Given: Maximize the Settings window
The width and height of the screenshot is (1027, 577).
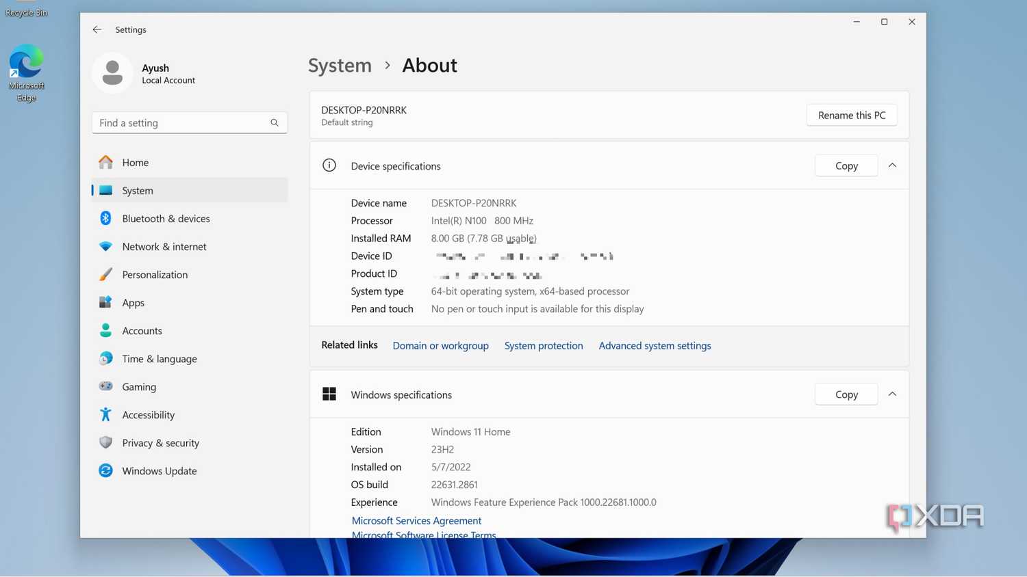Looking at the screenshot, I should coord(884,22).
